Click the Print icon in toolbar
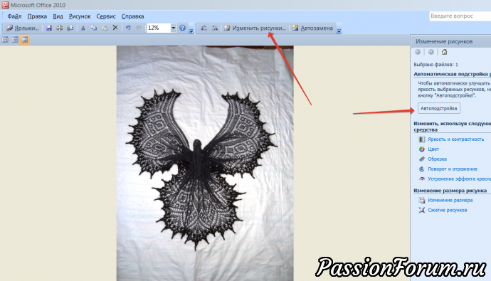The image size is (491, 281). tap(60, 28)
